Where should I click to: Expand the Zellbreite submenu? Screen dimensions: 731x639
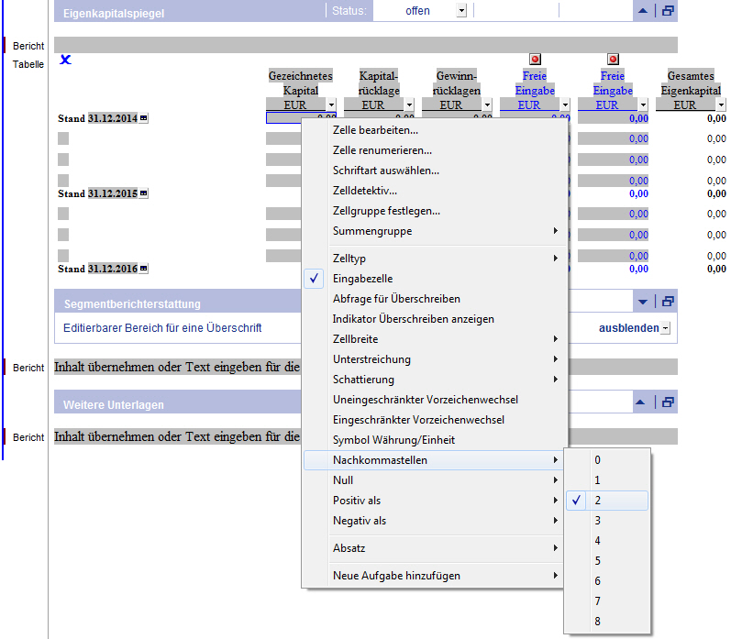coord(432,339)
